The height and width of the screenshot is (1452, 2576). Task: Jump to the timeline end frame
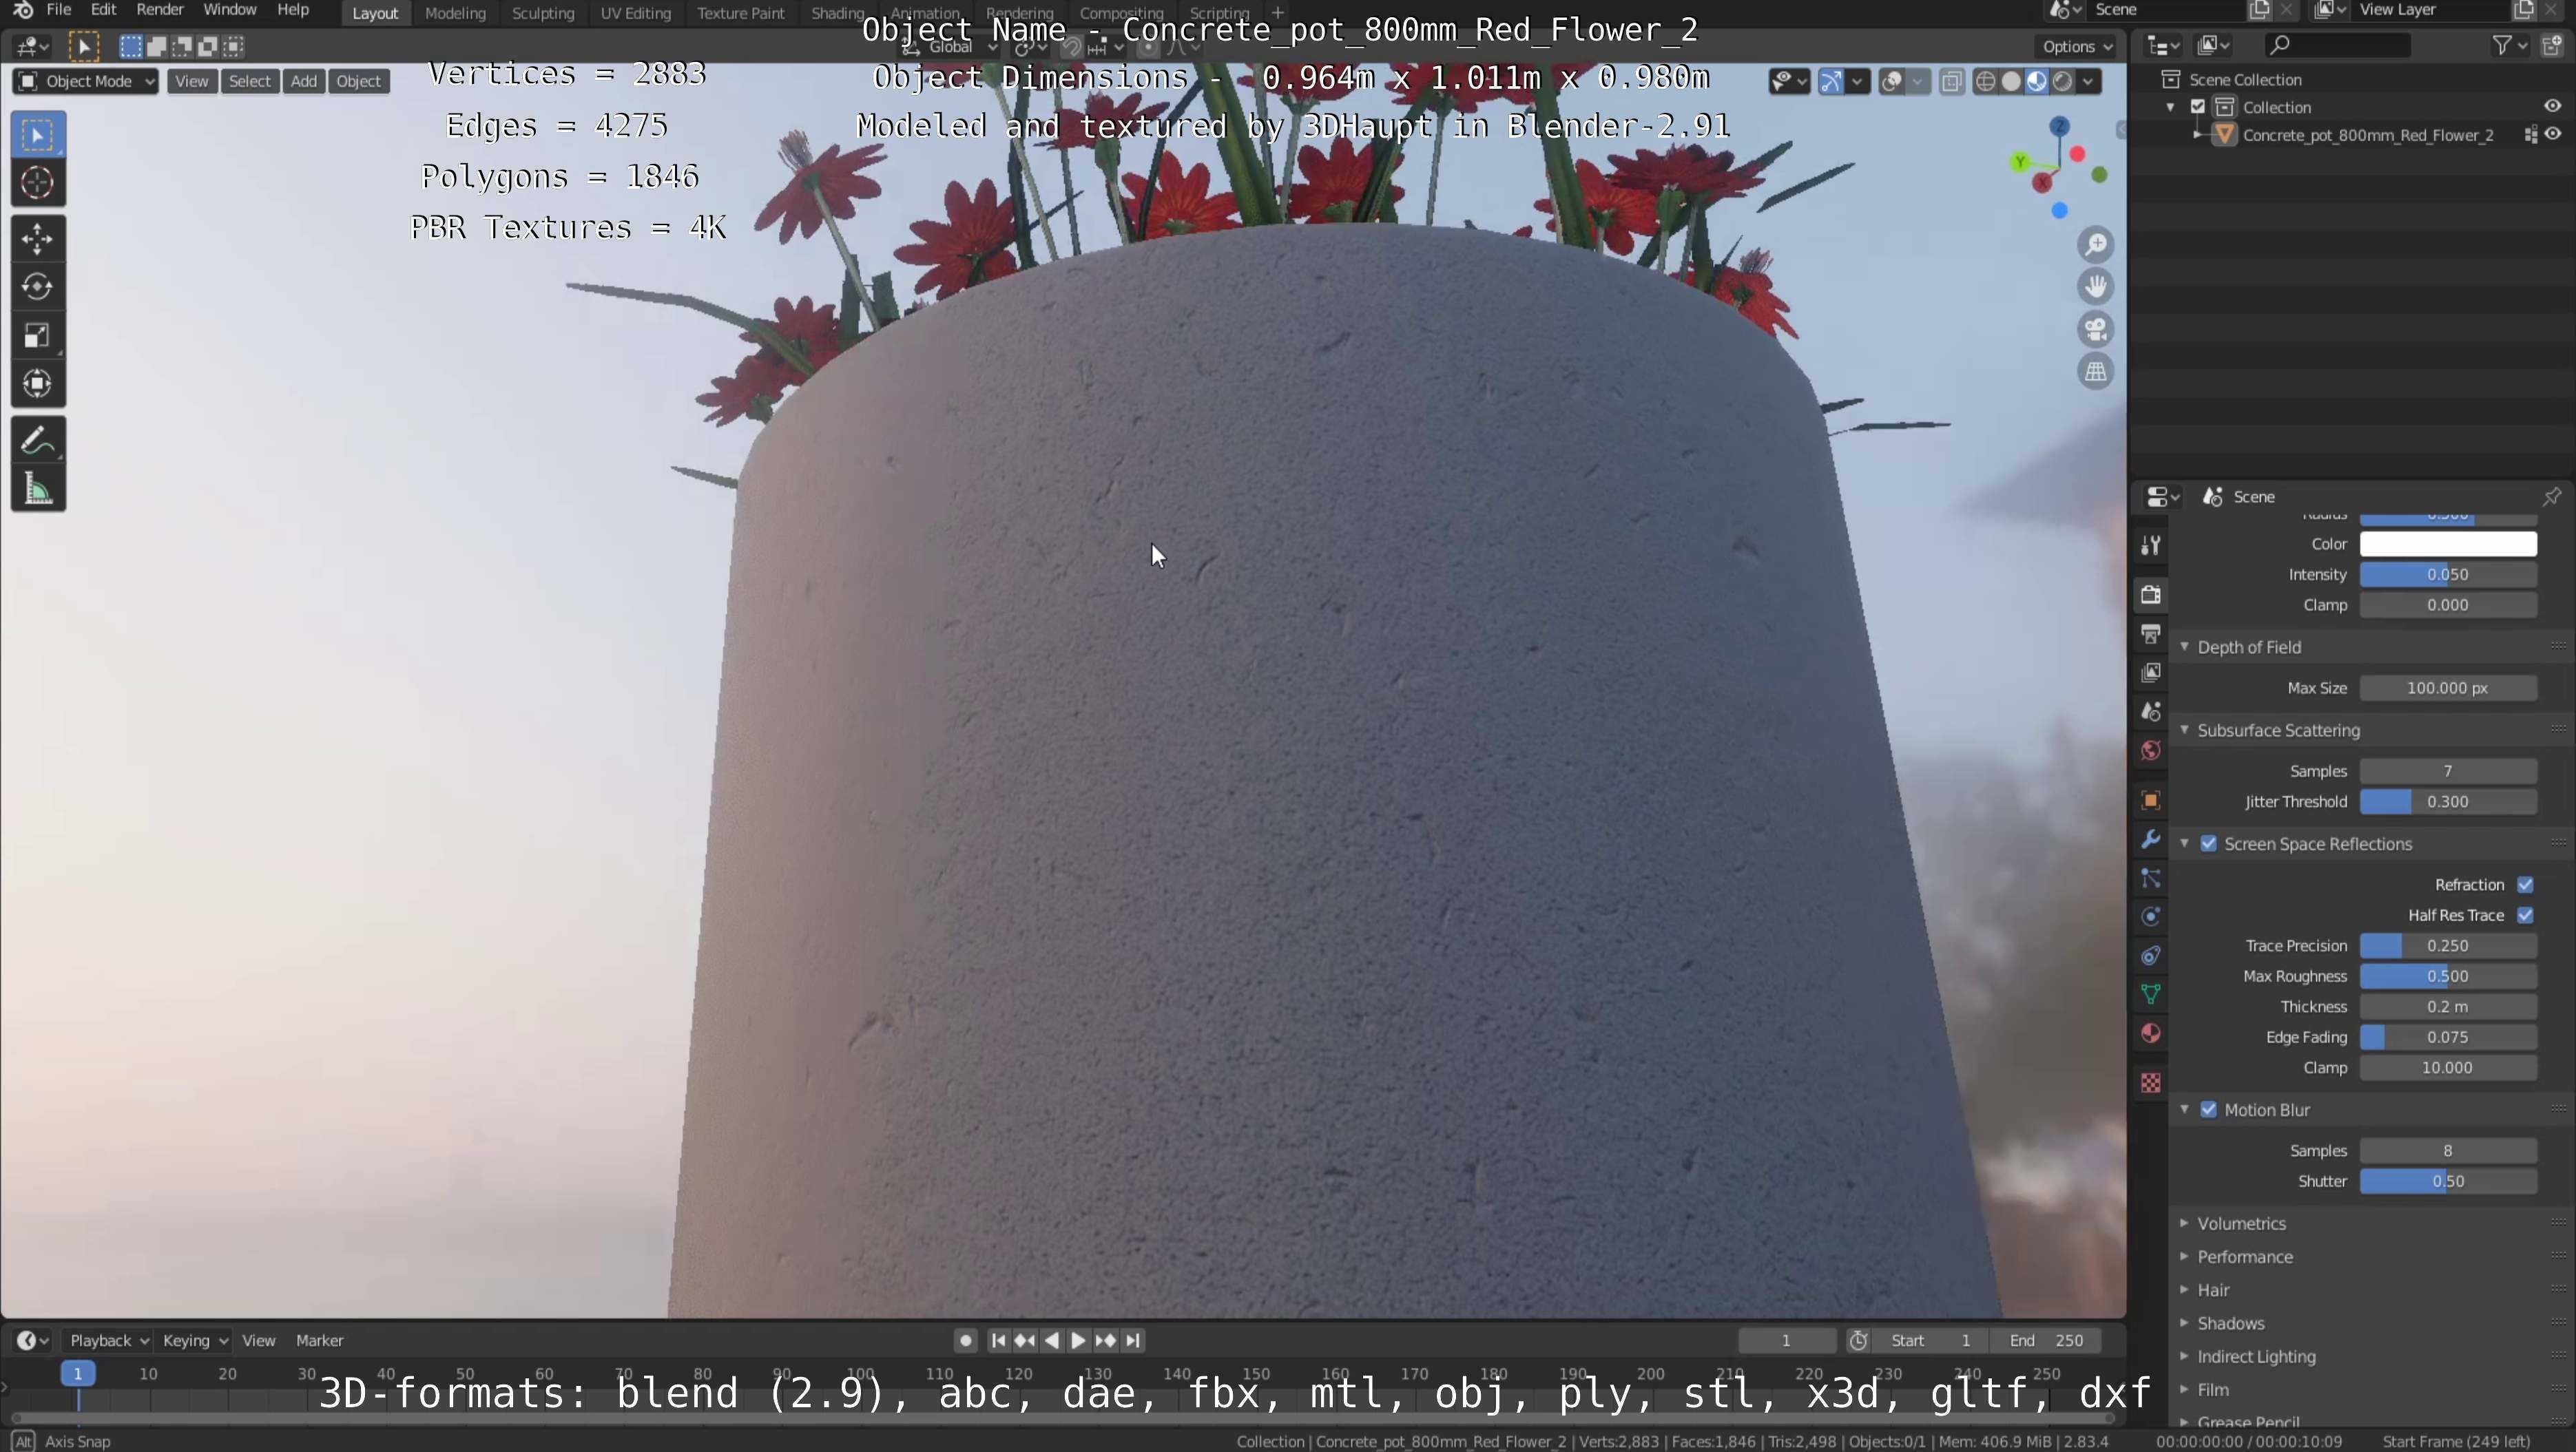(x=1133, y=1340)
